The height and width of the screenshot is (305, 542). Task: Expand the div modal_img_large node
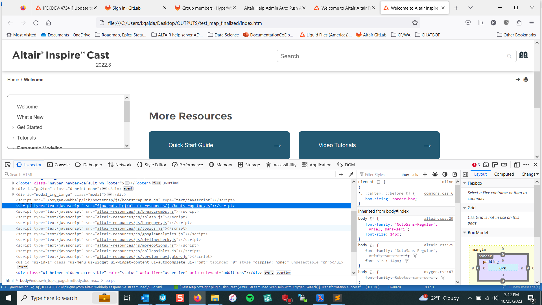pos(13,194)
